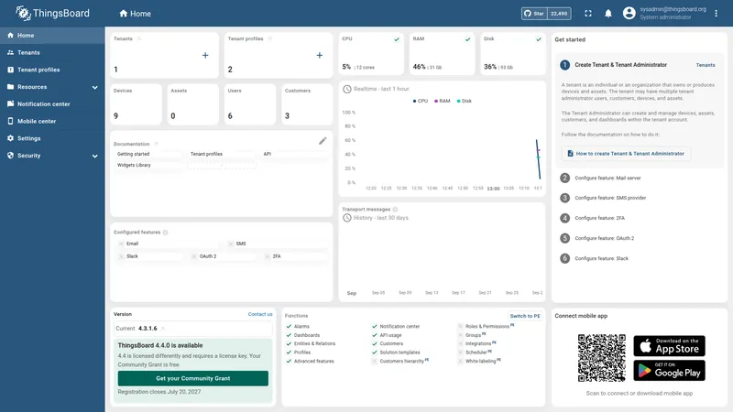Viewport: 733px width, 412px height.
Task: Open Settings in the sidebar
Action: point(52,138)
